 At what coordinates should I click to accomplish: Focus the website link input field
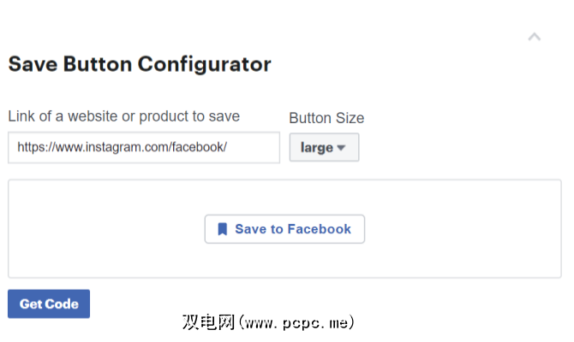144,147
